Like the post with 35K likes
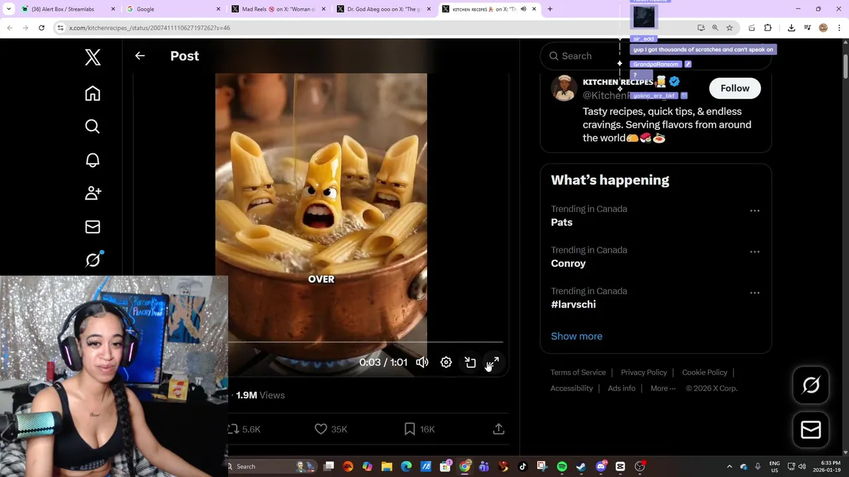Viewport: 849px width, 477px height. [x=331, y=429]
